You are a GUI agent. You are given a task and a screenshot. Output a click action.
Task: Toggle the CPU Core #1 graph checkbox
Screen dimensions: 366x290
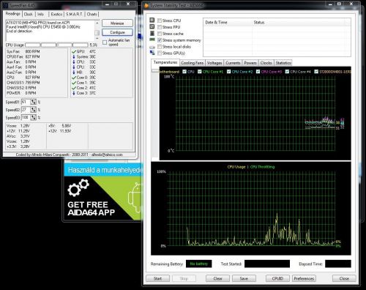pos(200,72)
